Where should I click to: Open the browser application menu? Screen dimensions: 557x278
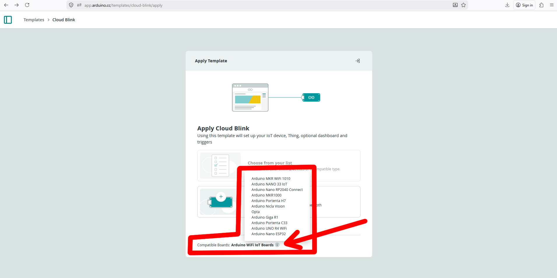click(552, 5)
